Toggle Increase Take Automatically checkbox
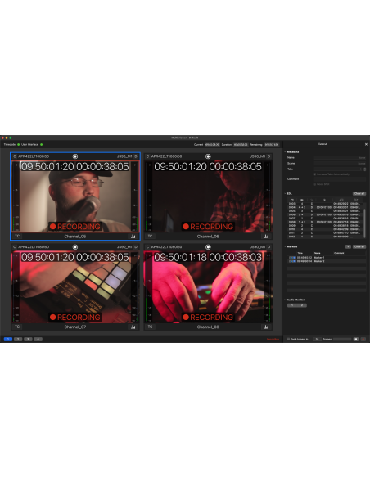Screen dimensions: 370x478 314,174
